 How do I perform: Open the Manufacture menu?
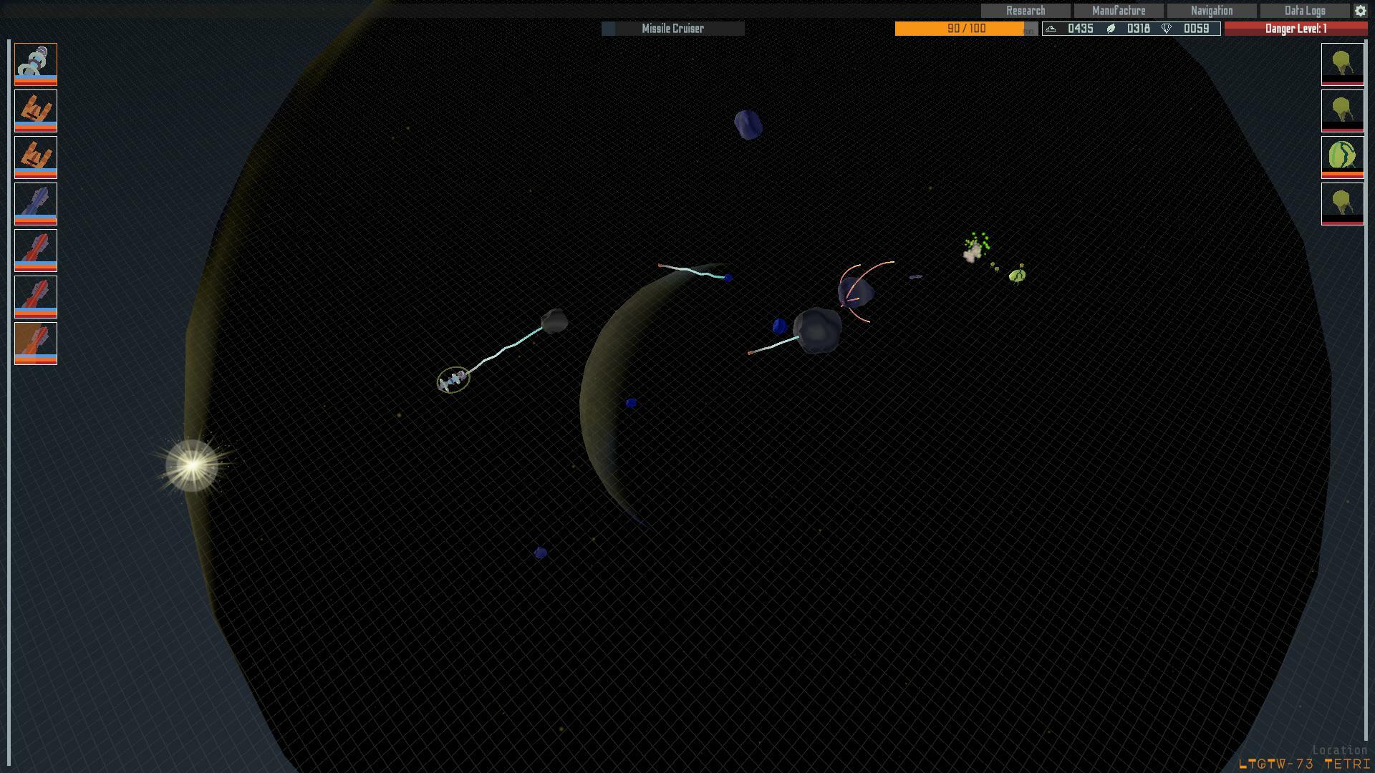point(1118,11)
